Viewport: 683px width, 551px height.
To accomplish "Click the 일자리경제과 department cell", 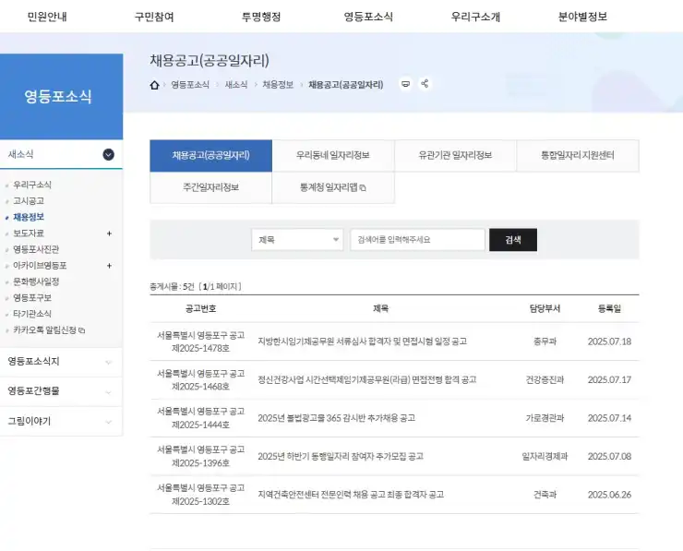I will click(545, 456).
